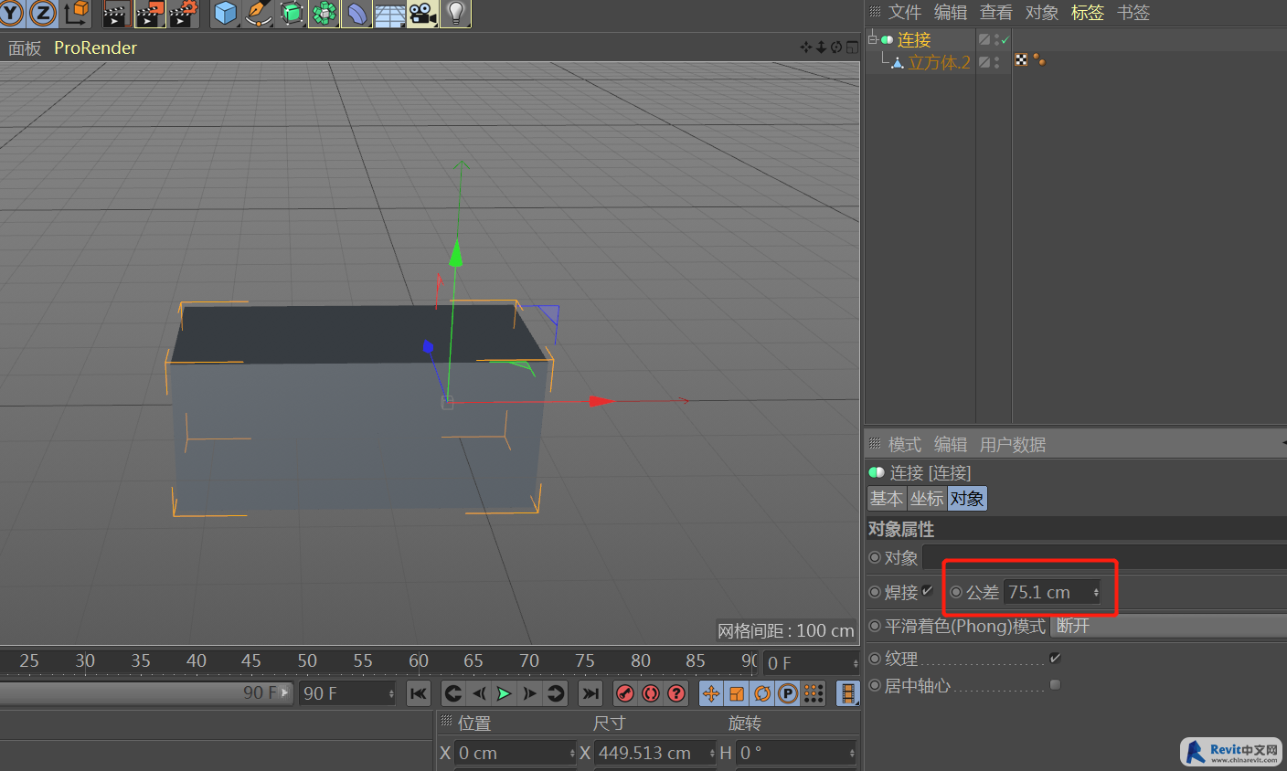1287x771 pixels.
Task: Select the spline pen tool
Action: pyautogui.click(x=259, y=13)
